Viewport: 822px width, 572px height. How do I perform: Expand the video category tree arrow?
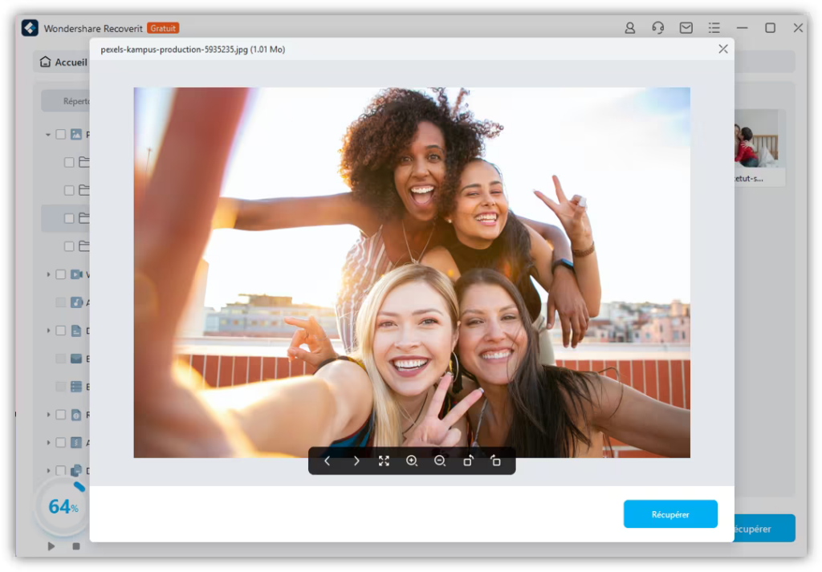[x=48, y=274]
